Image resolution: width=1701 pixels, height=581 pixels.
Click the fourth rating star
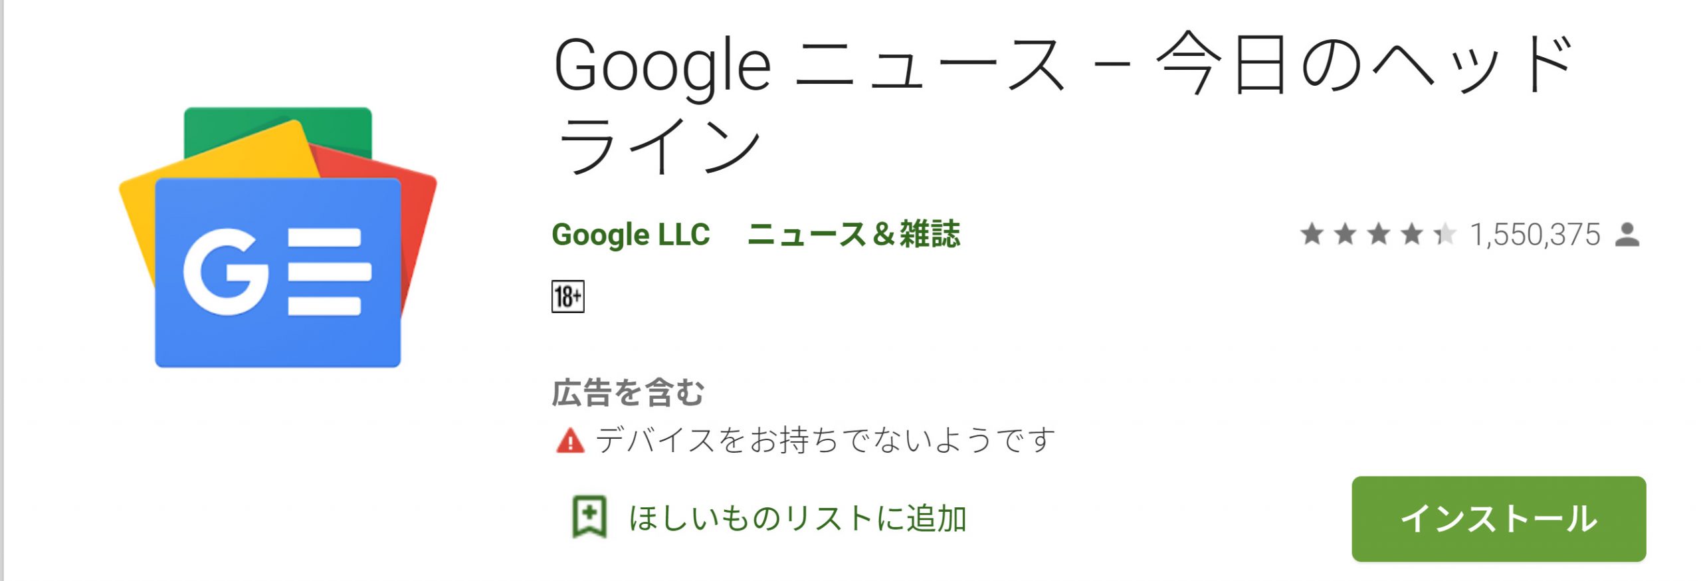click(x=1411, y=234)
